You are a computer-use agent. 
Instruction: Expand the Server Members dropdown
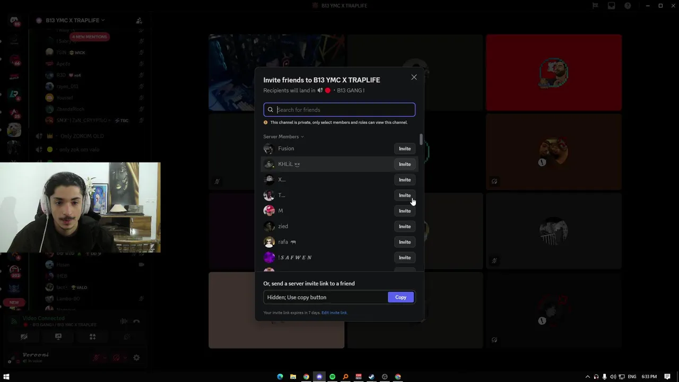284,137
